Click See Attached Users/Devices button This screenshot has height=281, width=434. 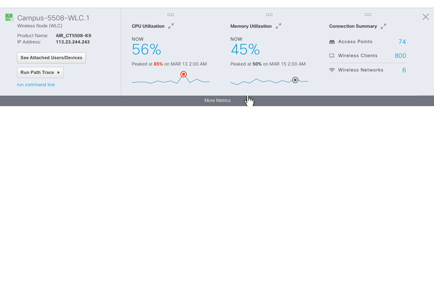click(52, 58)
